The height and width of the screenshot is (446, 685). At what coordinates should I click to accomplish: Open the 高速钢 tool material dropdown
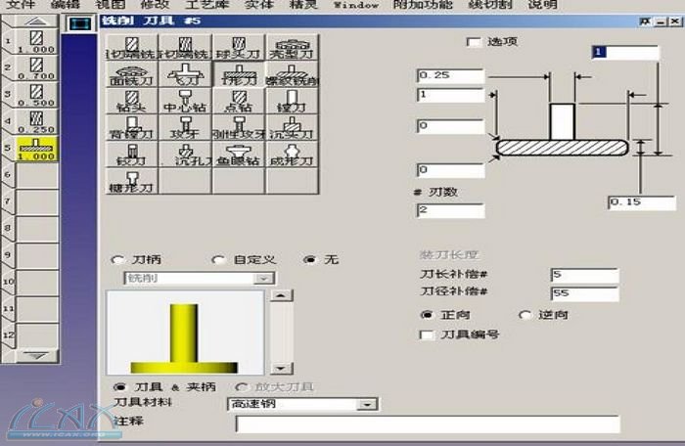point(367,403)
